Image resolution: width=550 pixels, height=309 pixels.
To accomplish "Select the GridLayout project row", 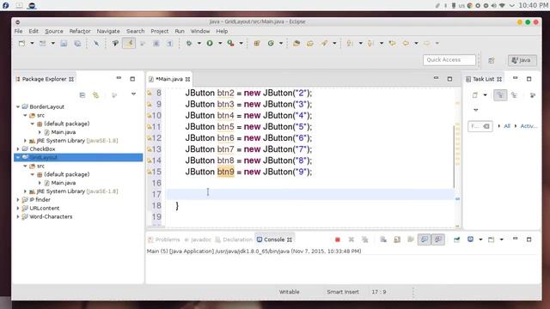I will [x=78, y=157].
